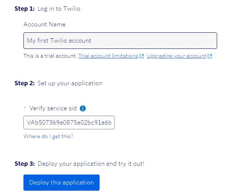Click the Set up your application text

click(70, 83)
